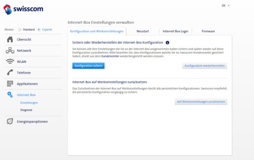Switch to the Neustart tab

143,31
